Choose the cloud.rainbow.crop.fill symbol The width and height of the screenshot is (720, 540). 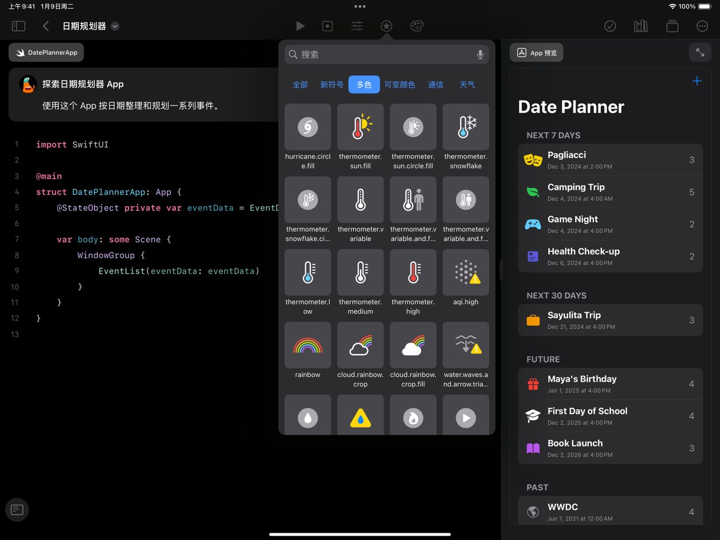[413, 345]
